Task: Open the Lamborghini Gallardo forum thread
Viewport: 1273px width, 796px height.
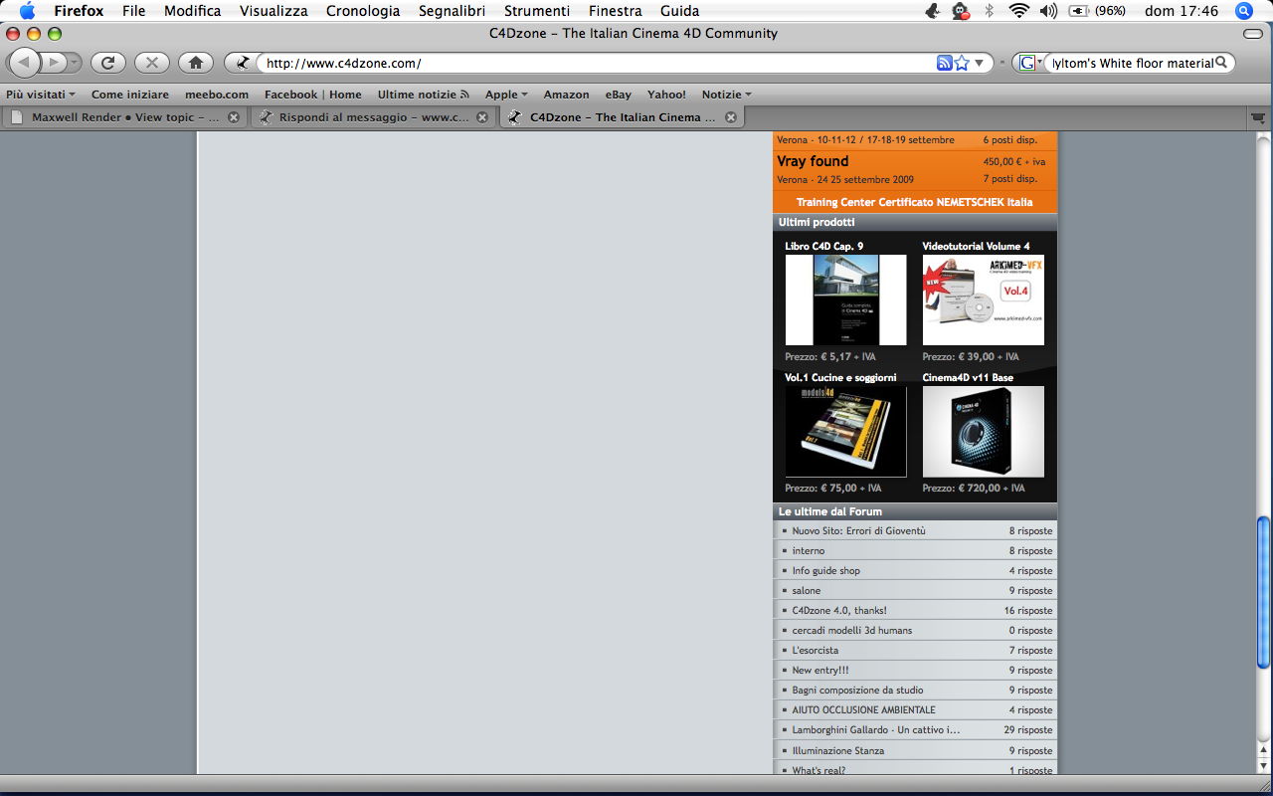Action: (876, 730)
